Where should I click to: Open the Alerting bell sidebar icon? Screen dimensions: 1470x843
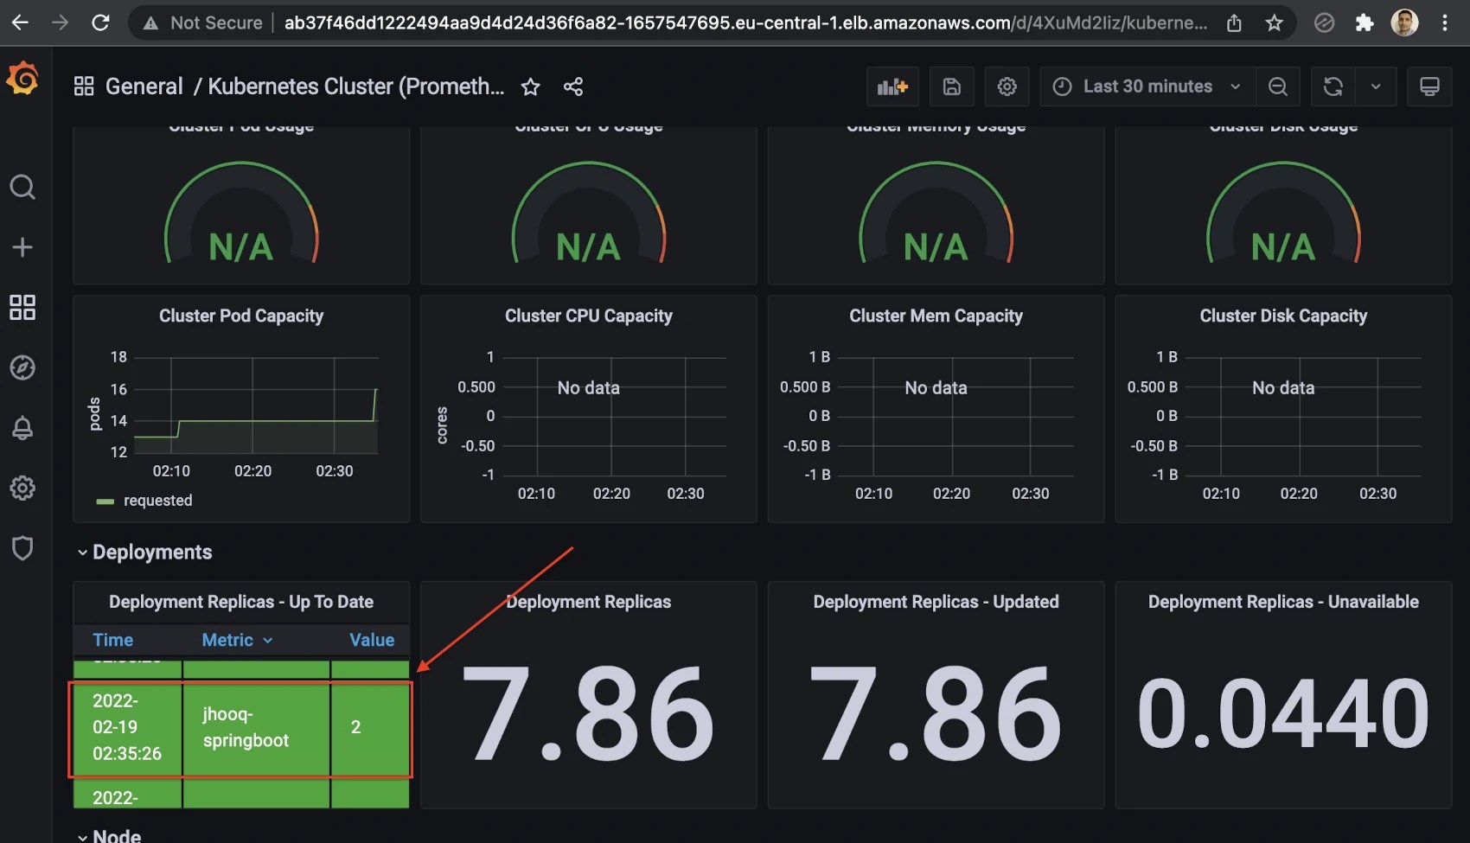(x=22, y=427)
